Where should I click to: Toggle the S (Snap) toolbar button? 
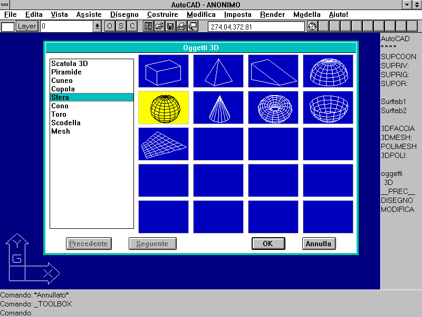[x=121, y=26]
